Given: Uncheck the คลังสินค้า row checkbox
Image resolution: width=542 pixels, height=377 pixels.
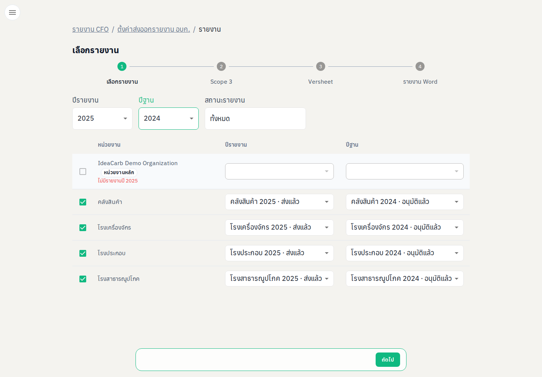Looking at the screenshot, I should coord(83,202).
